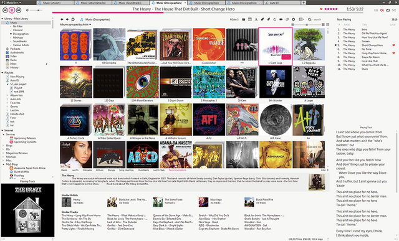The height and width of the screenshot is (241, 399).
Task: Go back with the left arrow icon
Action: tap(62, 19)
